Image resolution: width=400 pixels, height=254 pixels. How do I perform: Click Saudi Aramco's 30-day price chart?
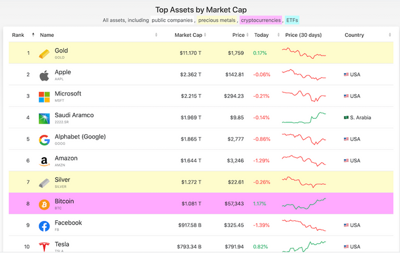pyautogui.click(x=304, y=118)
